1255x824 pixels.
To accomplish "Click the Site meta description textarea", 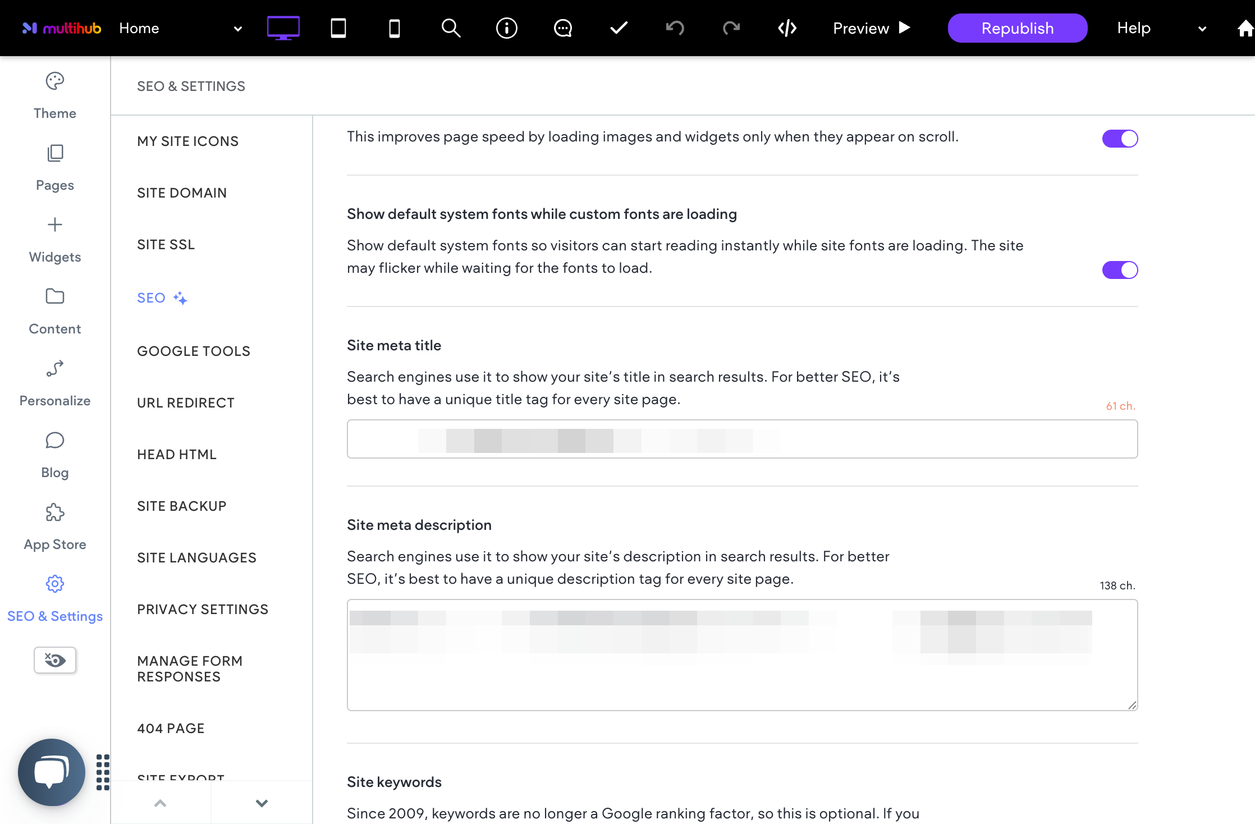I will (742, 655).
